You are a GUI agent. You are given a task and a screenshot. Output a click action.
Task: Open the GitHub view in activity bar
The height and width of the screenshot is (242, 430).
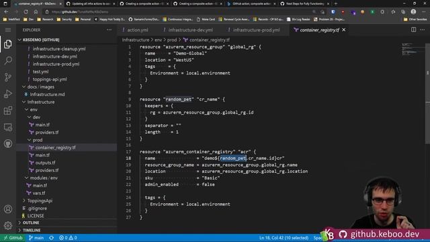click(8, 144)
